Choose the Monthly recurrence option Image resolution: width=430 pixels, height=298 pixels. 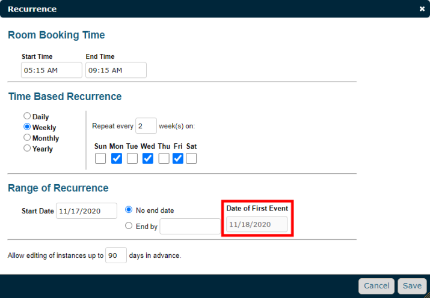pos(27,137)
